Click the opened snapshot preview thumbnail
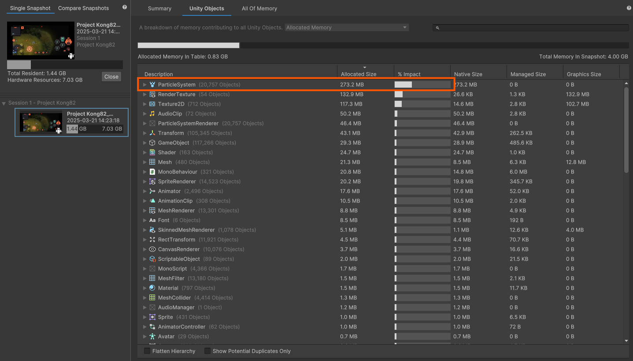 tap(41, 41)
